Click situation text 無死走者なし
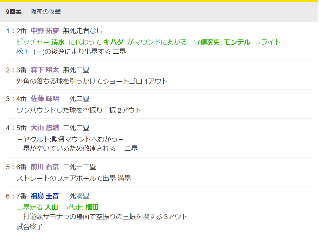 (x=82, y=31)
